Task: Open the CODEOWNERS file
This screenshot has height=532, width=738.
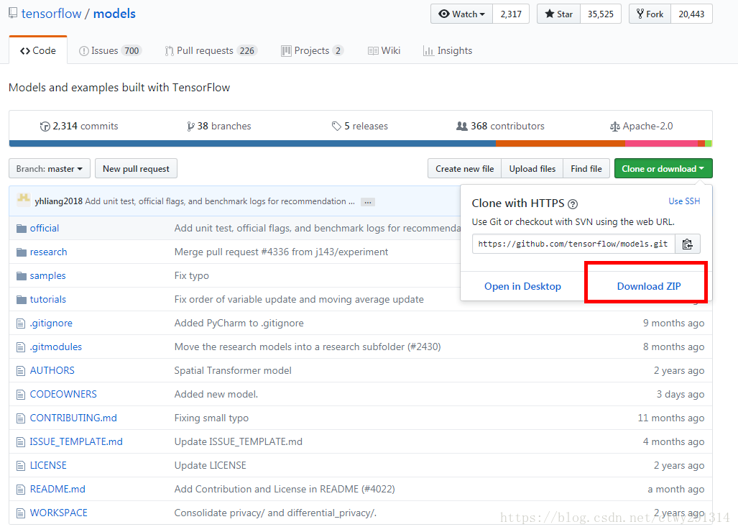Action: [x=63, y=395]
